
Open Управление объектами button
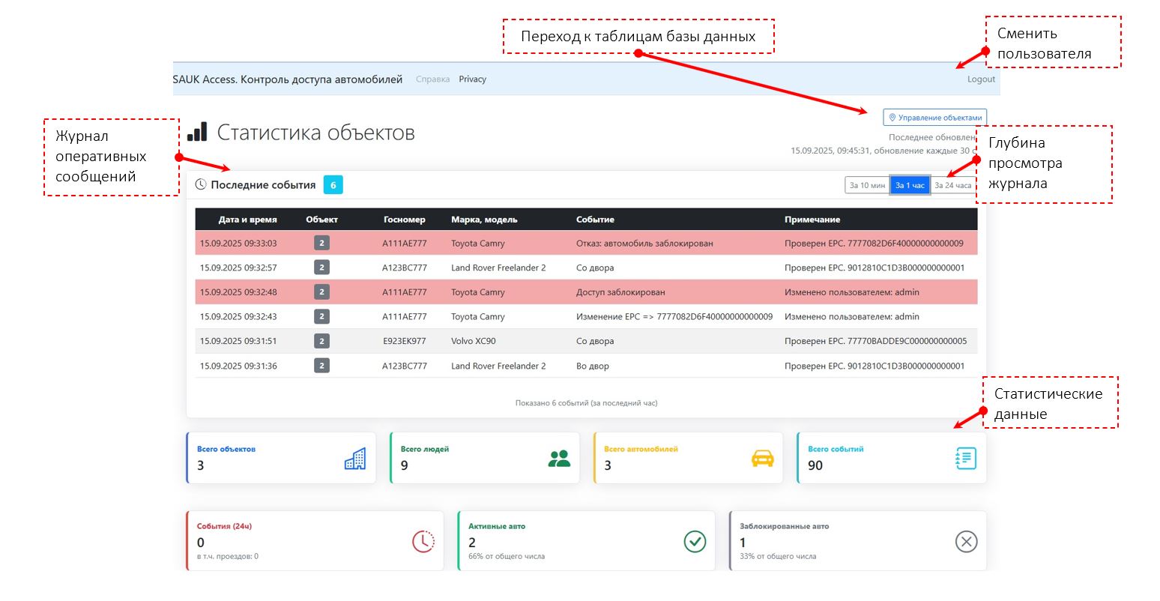tap(934, 118)
